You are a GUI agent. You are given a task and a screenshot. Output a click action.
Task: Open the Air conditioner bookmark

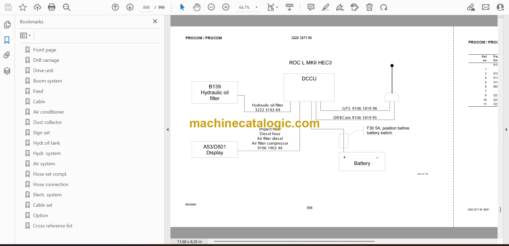49,112
